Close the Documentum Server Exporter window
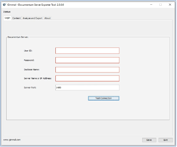The width and height of the screenshot is (177, 147). [x=170, y=5]
